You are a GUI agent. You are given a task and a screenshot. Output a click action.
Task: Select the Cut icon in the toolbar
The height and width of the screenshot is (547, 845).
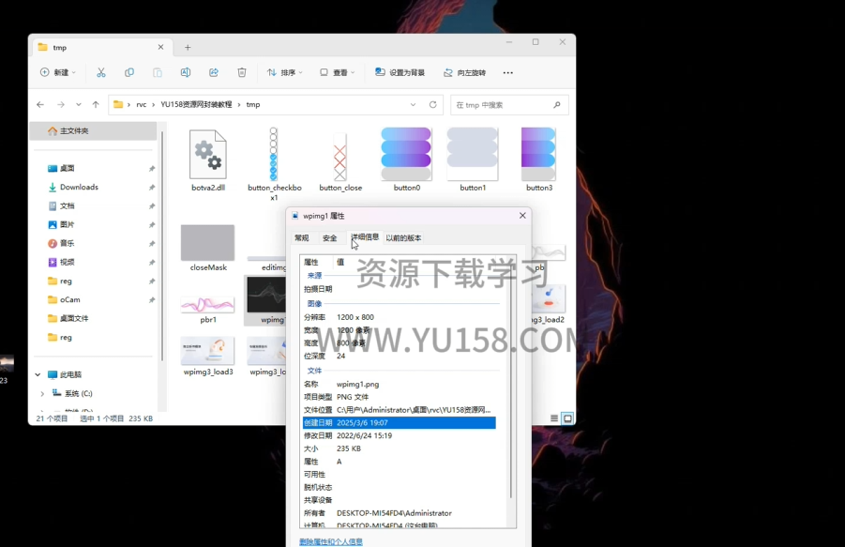pos(100,72)
